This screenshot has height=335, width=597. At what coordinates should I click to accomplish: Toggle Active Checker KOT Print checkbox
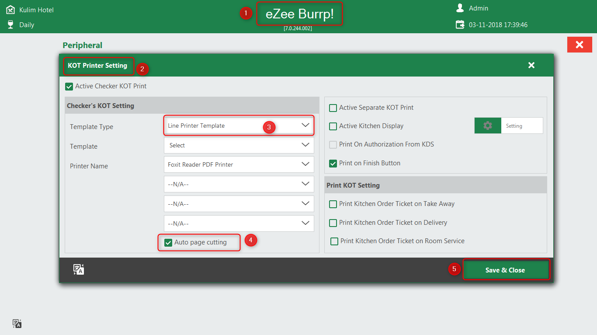[69, 86]
